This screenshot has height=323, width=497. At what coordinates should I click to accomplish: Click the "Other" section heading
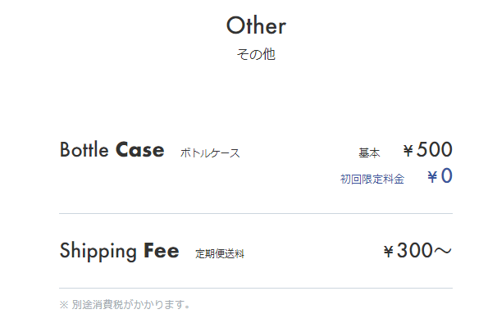(256, 25)
